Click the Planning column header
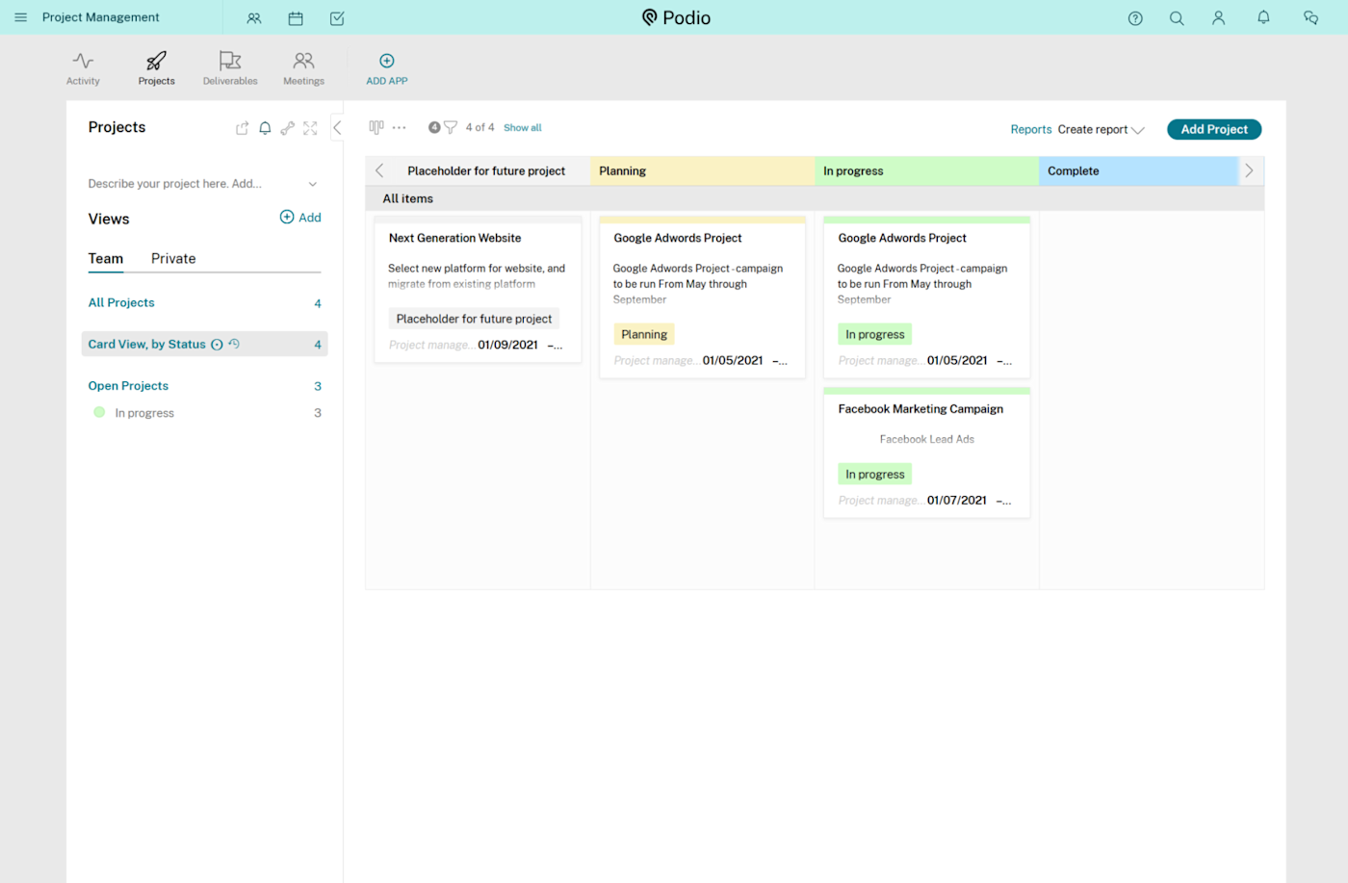Screen dimensions: 1348x883 point(702,170)
